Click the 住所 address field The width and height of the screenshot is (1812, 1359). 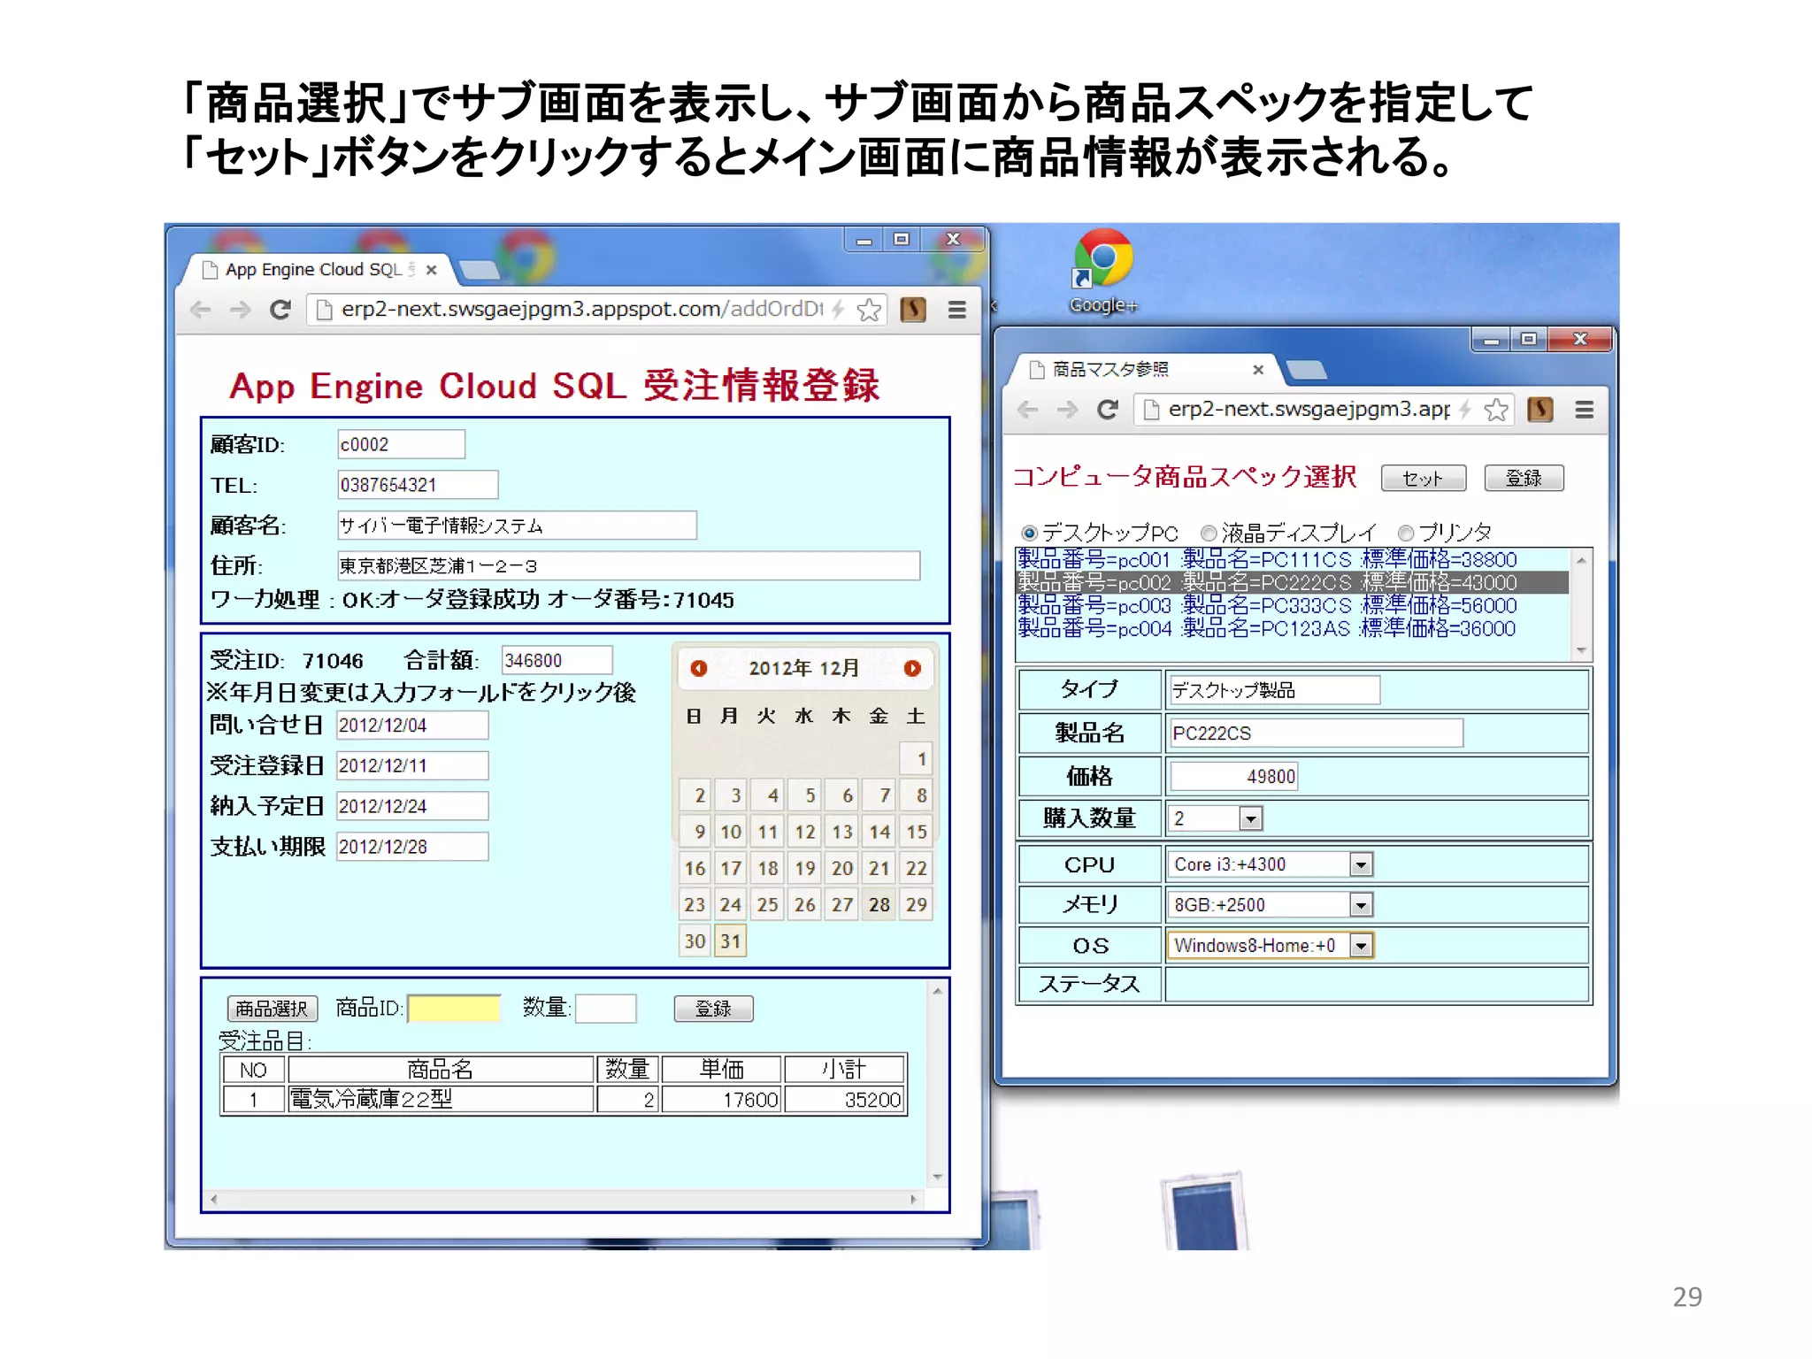(628, 565)
